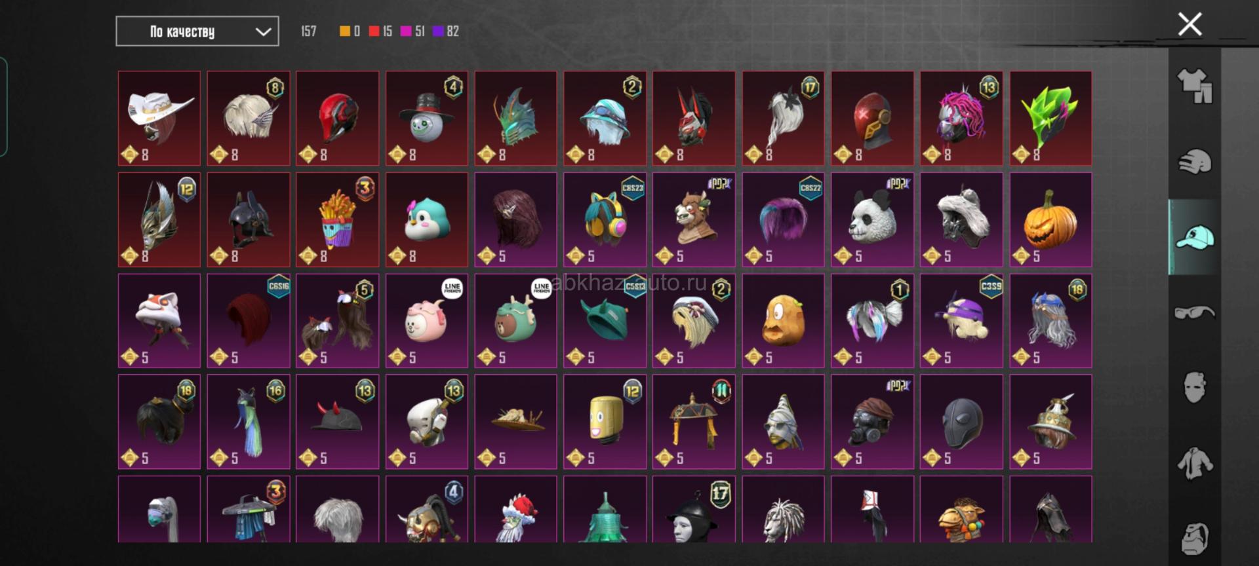The height and width of the screenshot is (566, 1259).
Task: Select the helmet category icon
Action: click(x=1195, y=162)
